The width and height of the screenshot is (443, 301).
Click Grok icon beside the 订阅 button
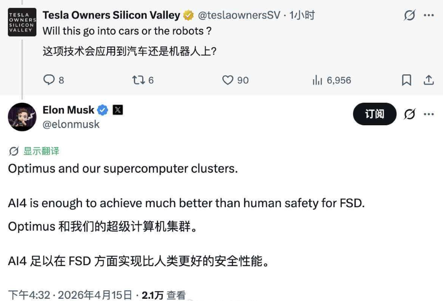410,114
